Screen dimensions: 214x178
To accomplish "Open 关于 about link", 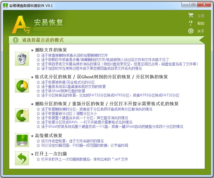I will point(201,31).
